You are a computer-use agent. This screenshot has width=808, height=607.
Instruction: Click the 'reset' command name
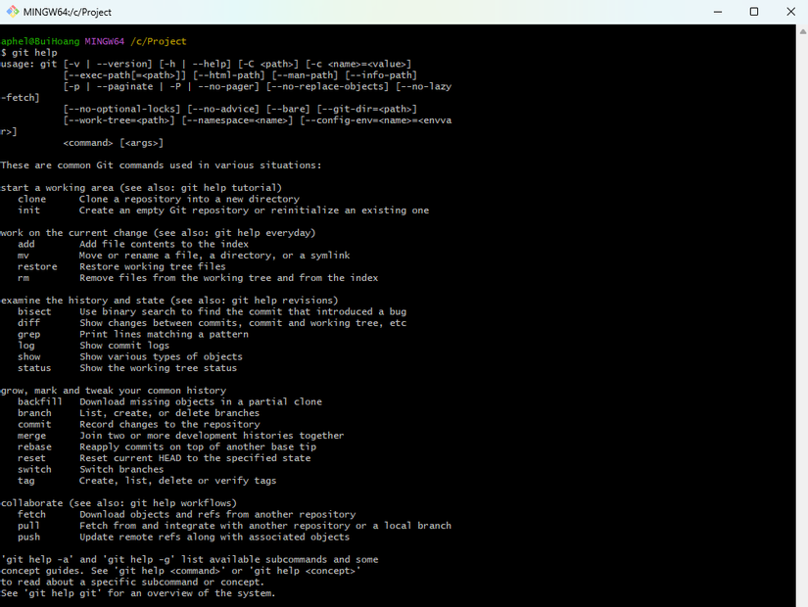[x=32, y=458]
